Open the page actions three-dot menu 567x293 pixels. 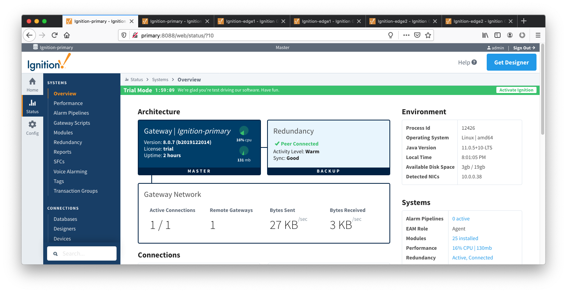pos(406,35)
